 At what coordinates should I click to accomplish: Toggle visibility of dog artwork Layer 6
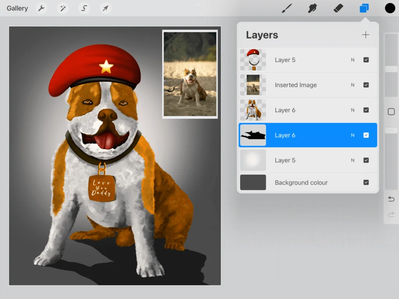(366, 110)
